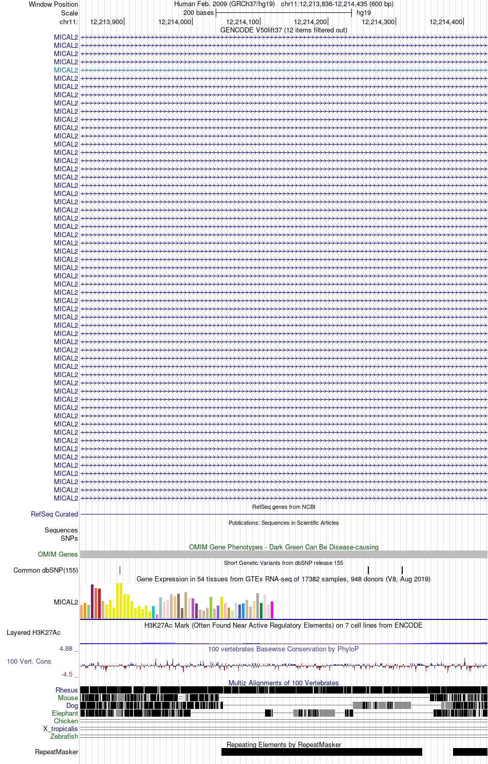Click the long RepeatMasker block spanning 12,214,100 to 12,214,300
The width and height of the screenshot is (488, 764).
pyautogui.click(x=322, y=752)
